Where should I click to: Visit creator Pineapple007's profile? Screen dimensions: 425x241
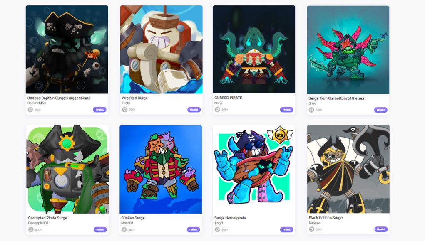[x=38, y=223]
